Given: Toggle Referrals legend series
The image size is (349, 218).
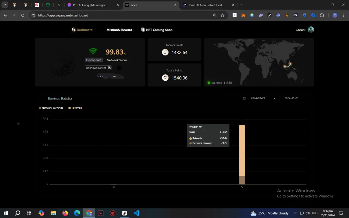Looking at the screenshot, I should [75, 108].
